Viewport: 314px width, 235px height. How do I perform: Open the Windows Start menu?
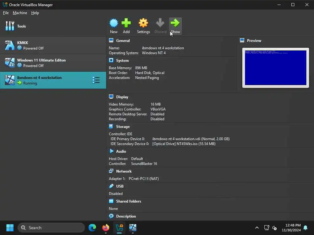10,228
